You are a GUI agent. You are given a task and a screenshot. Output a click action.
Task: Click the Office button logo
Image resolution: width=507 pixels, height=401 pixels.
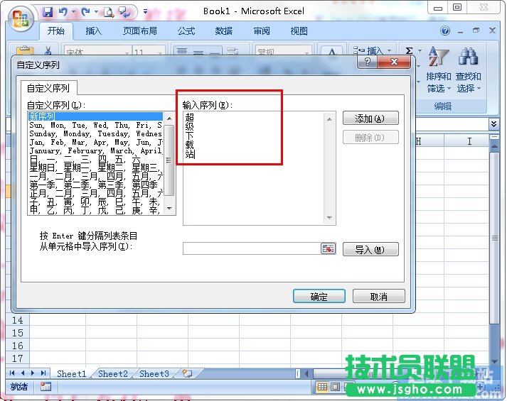19,18
